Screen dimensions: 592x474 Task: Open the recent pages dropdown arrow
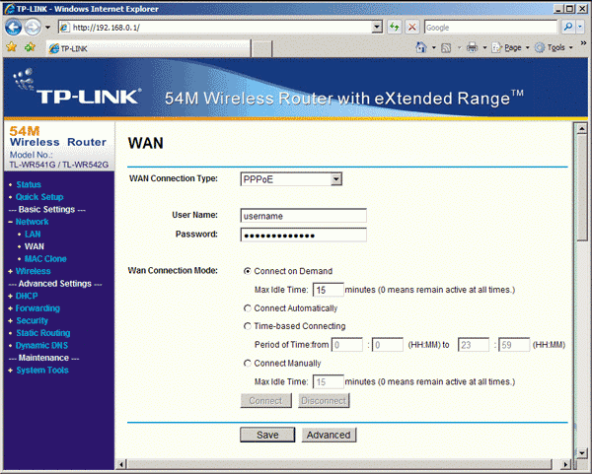tap(48, 28)
